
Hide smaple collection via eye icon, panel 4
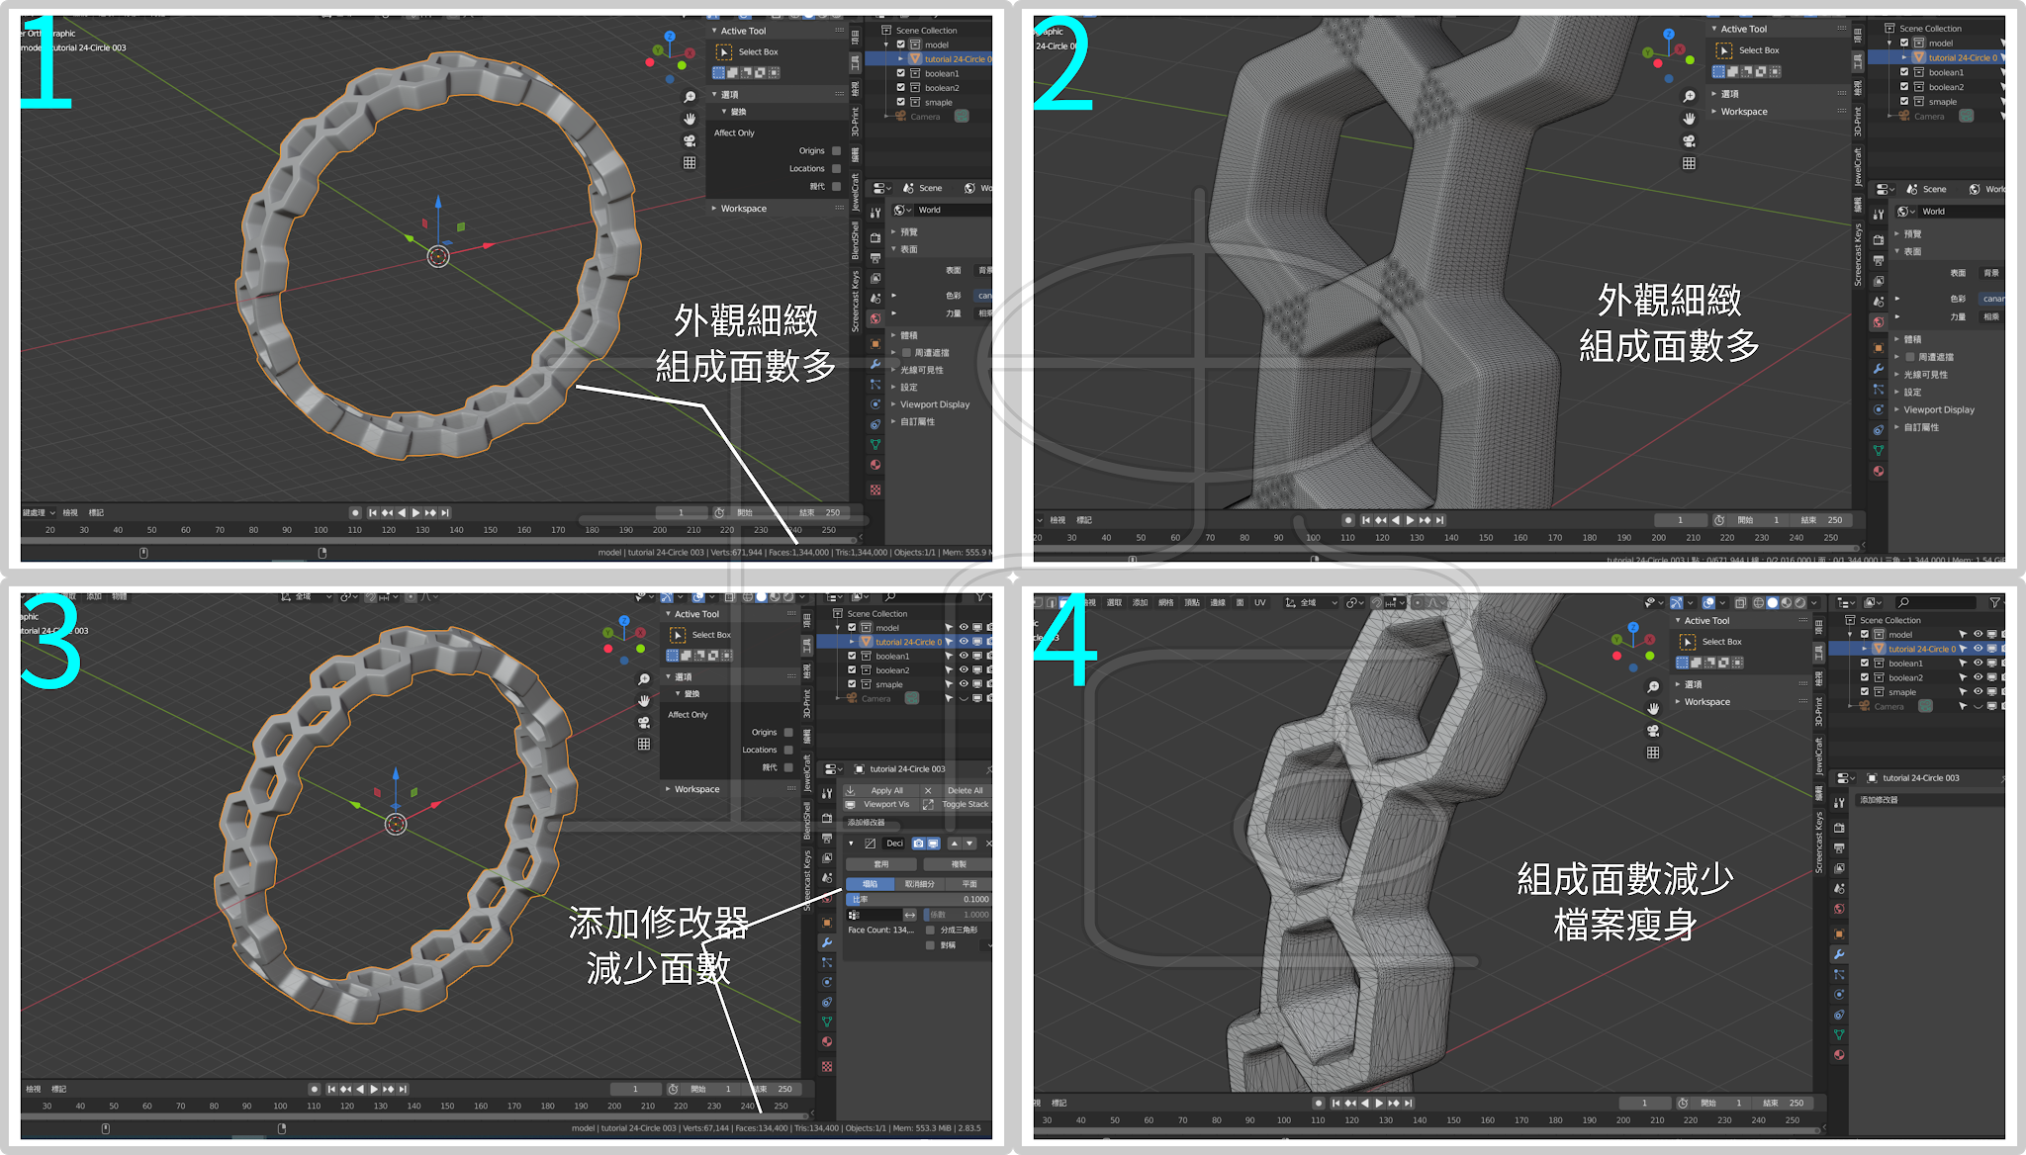point(1978,692)
